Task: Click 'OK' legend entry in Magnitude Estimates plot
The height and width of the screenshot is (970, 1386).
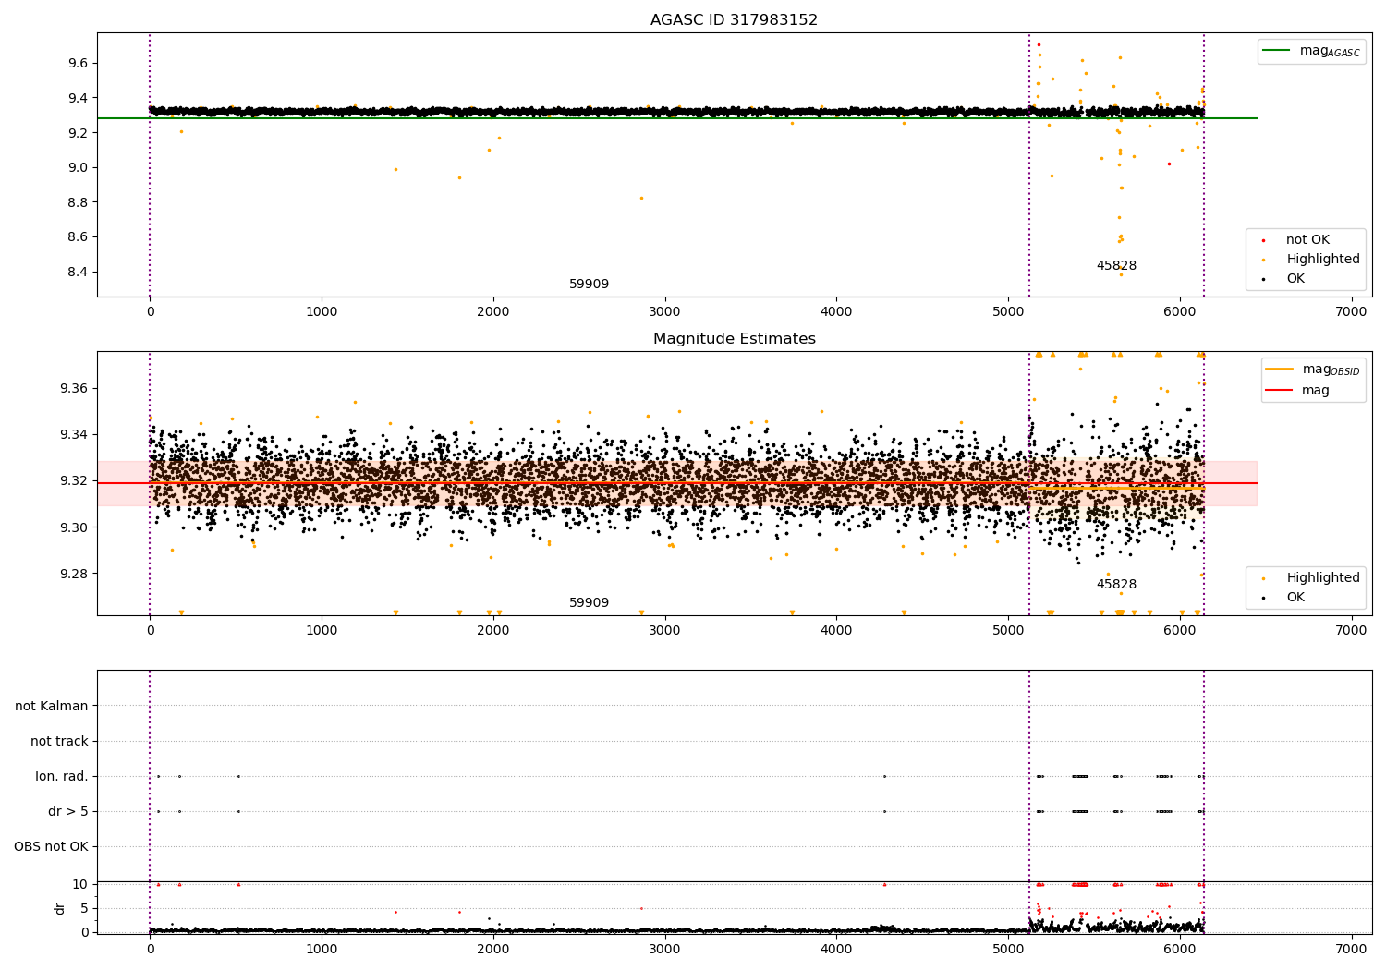Action: [1295, 598]
